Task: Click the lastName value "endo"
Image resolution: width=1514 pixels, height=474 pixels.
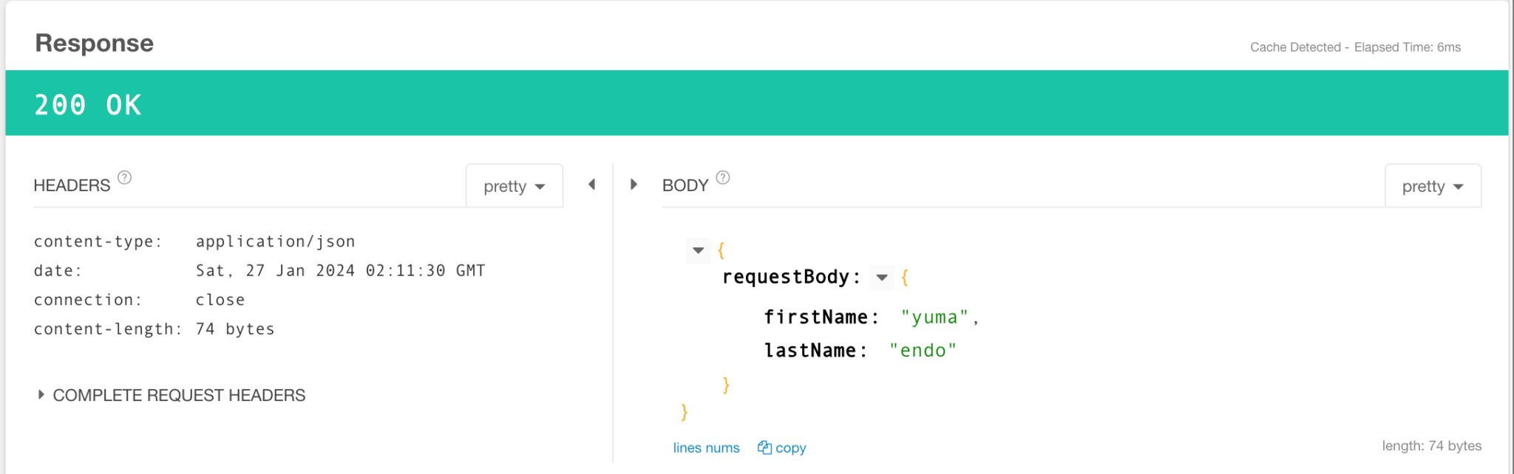Action: [923, 351]
